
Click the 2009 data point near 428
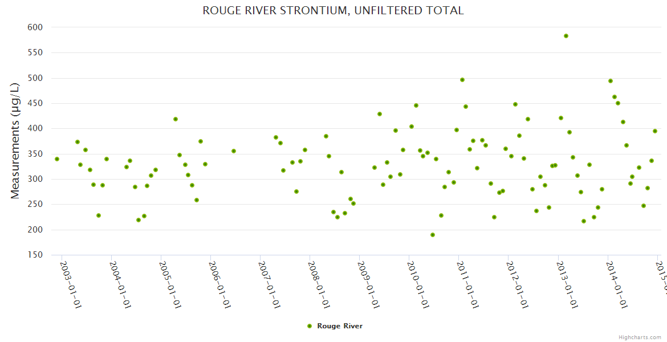click(380, 114)
